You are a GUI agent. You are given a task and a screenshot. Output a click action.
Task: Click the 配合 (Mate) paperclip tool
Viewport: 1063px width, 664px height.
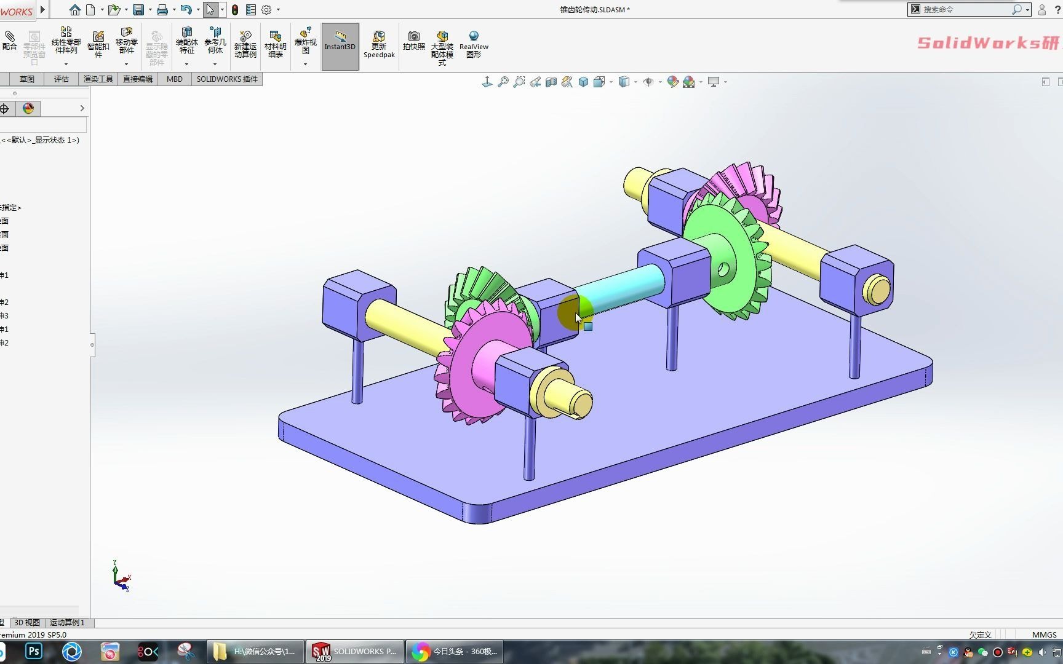click(x=9, y=41)
